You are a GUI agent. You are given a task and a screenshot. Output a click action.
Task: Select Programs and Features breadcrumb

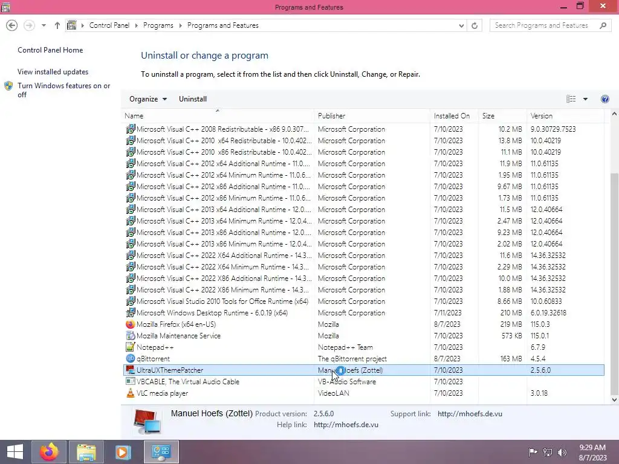coord(222,25)
